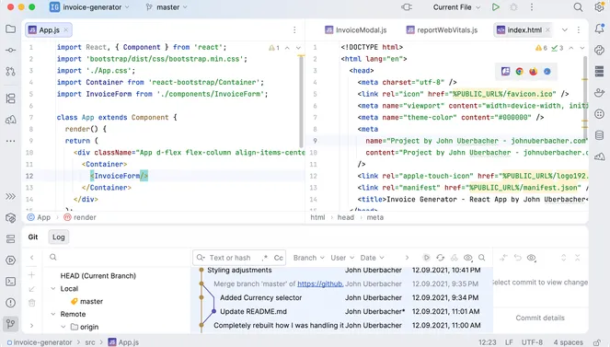The image size is (610, 347).
Task: Collapse the origin folder node
Action: (63, 327)
